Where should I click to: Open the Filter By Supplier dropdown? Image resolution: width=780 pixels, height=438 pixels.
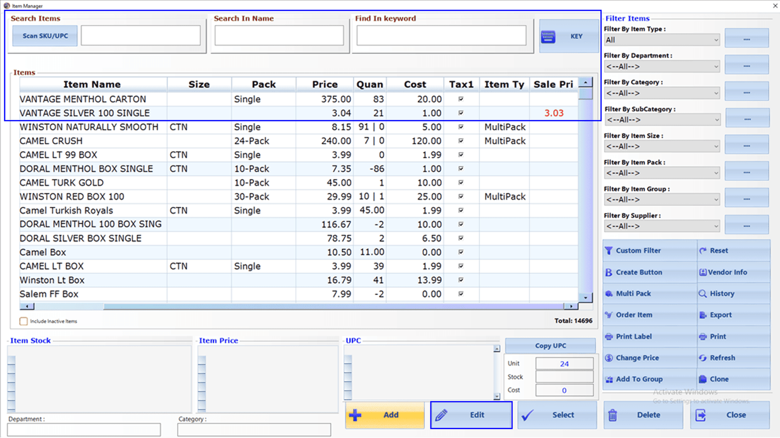662,226
